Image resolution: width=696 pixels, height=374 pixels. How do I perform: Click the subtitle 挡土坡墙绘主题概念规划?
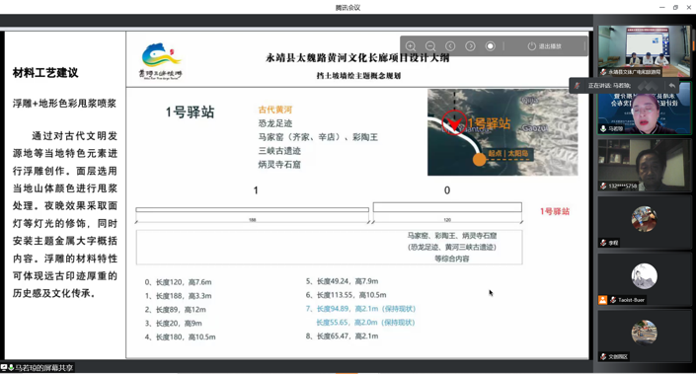coord(358,76)
